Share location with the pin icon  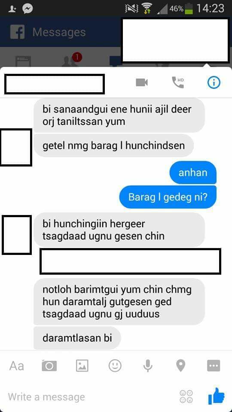point(181,366)
